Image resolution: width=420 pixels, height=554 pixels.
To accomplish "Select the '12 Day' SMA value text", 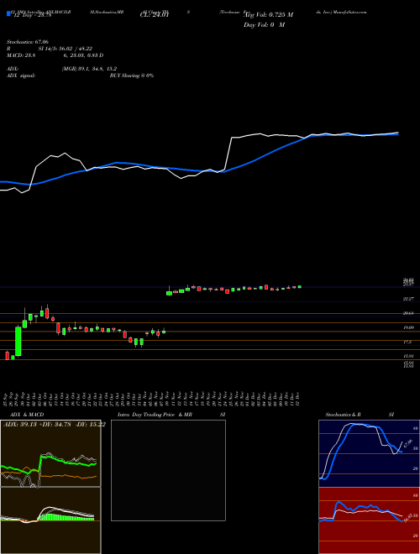I will pos(31,15).
